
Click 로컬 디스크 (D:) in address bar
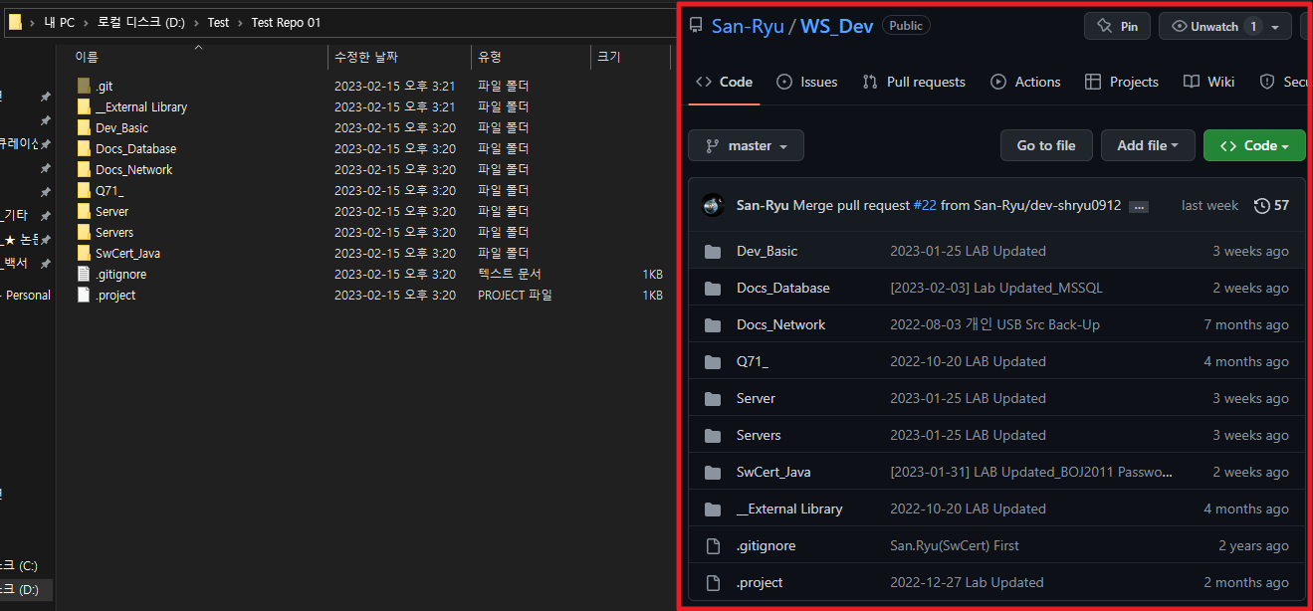(140, 23)
